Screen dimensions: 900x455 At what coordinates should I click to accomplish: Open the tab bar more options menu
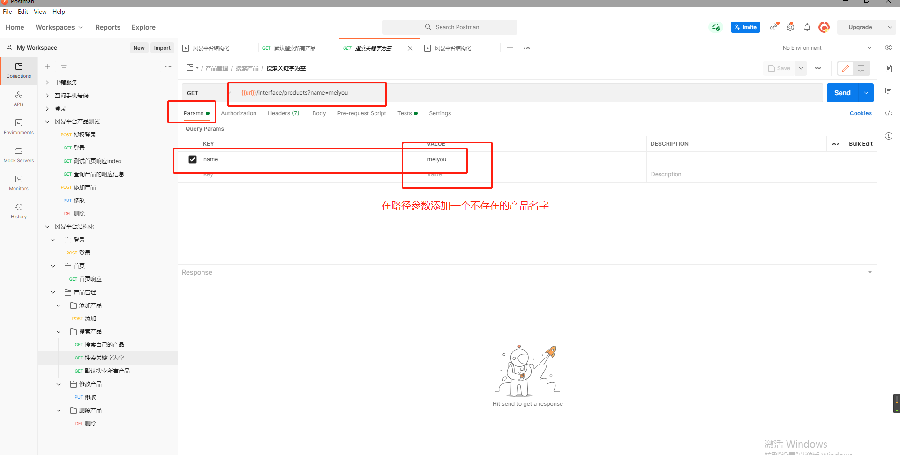pos(527,48)
